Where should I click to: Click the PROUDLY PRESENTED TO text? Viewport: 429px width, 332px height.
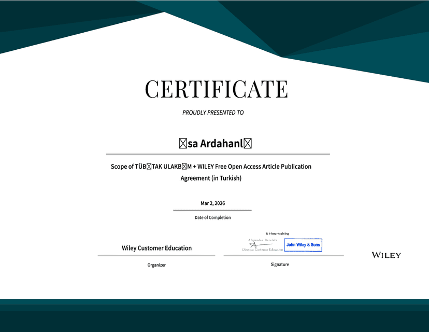(213, 113)
